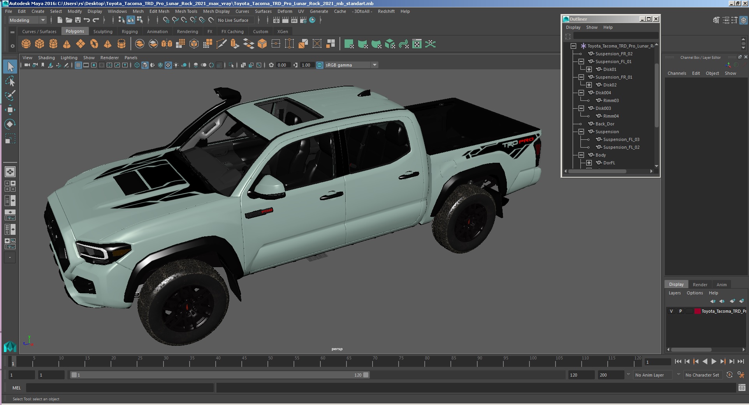Select Suspension_FL_03 in the Outliner
Viewport: 749px width, 405px height.
[621, 139]
